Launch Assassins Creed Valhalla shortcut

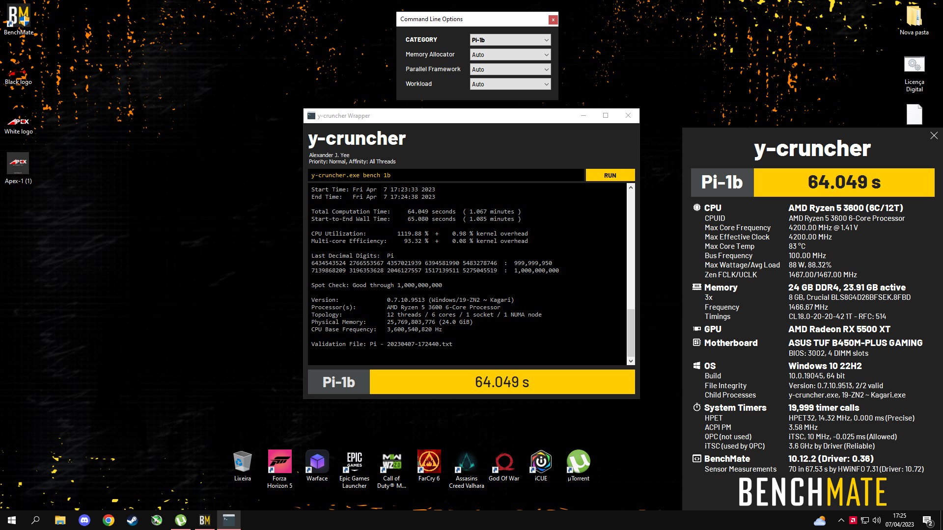[466, 469]
